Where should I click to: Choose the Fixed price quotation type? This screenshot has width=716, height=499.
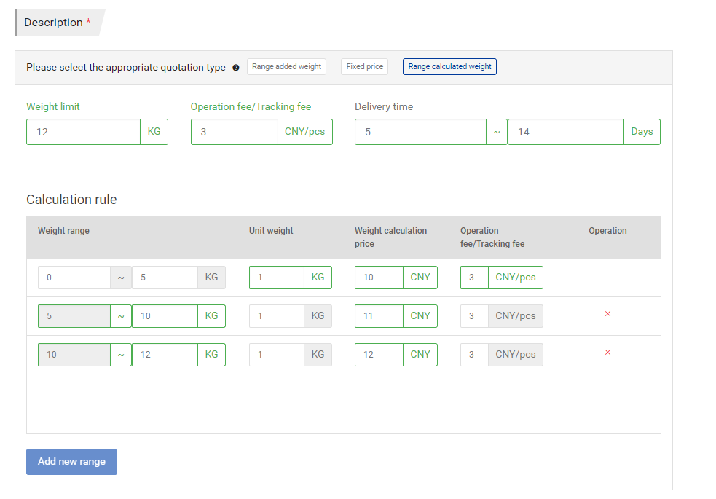tap(364, 67)
